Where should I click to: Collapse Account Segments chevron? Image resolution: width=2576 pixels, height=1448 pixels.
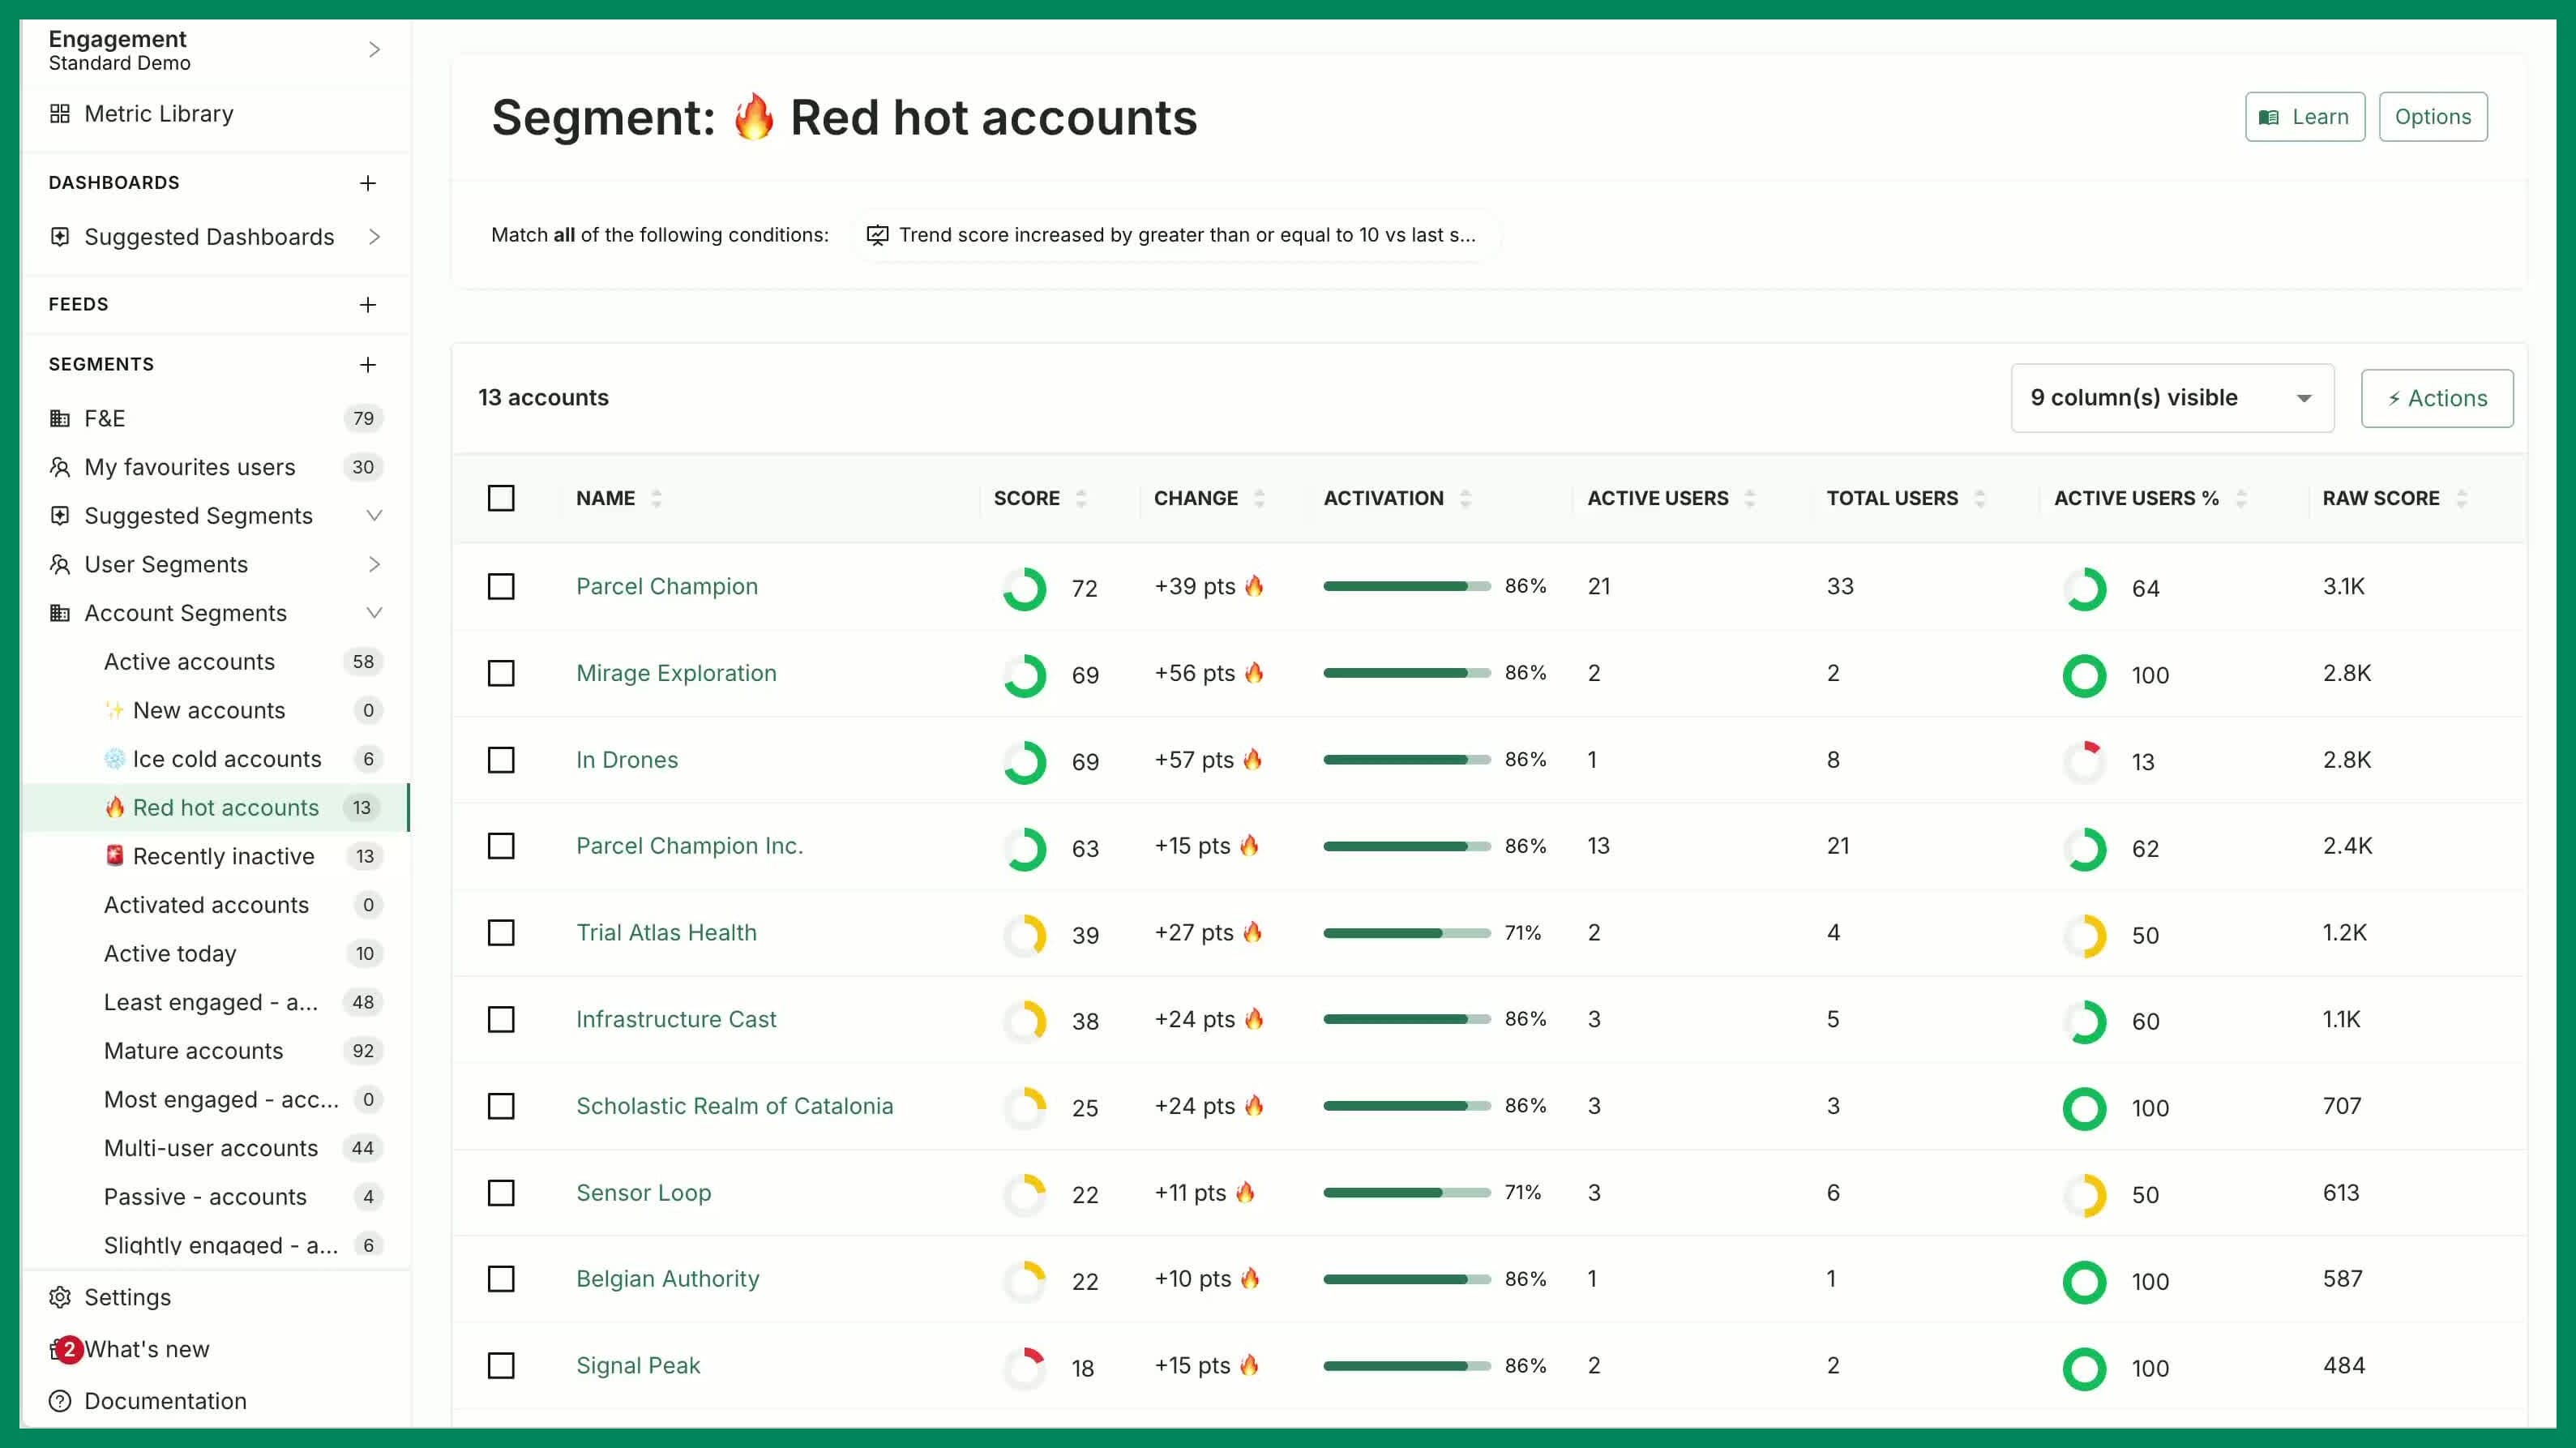click(374, 613)
